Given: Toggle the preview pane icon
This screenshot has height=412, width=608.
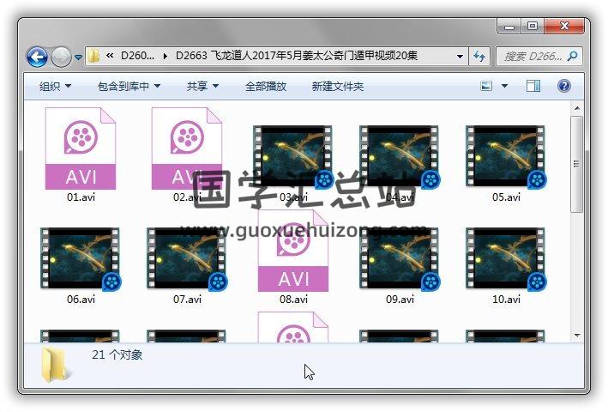Looking at the screenshot, I should (x=533, y=86).
